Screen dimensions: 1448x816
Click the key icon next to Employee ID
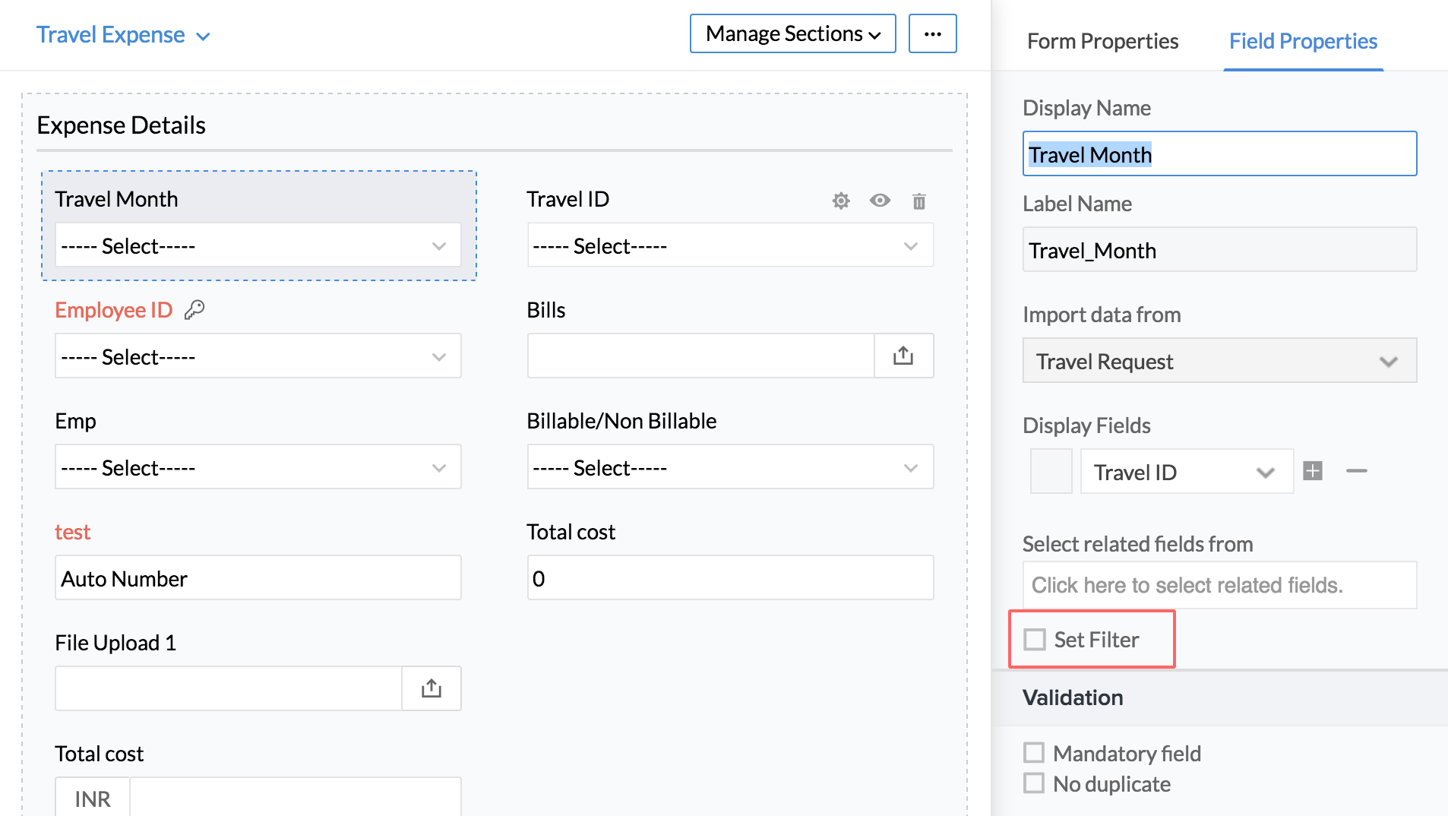(x=194, y=310)
